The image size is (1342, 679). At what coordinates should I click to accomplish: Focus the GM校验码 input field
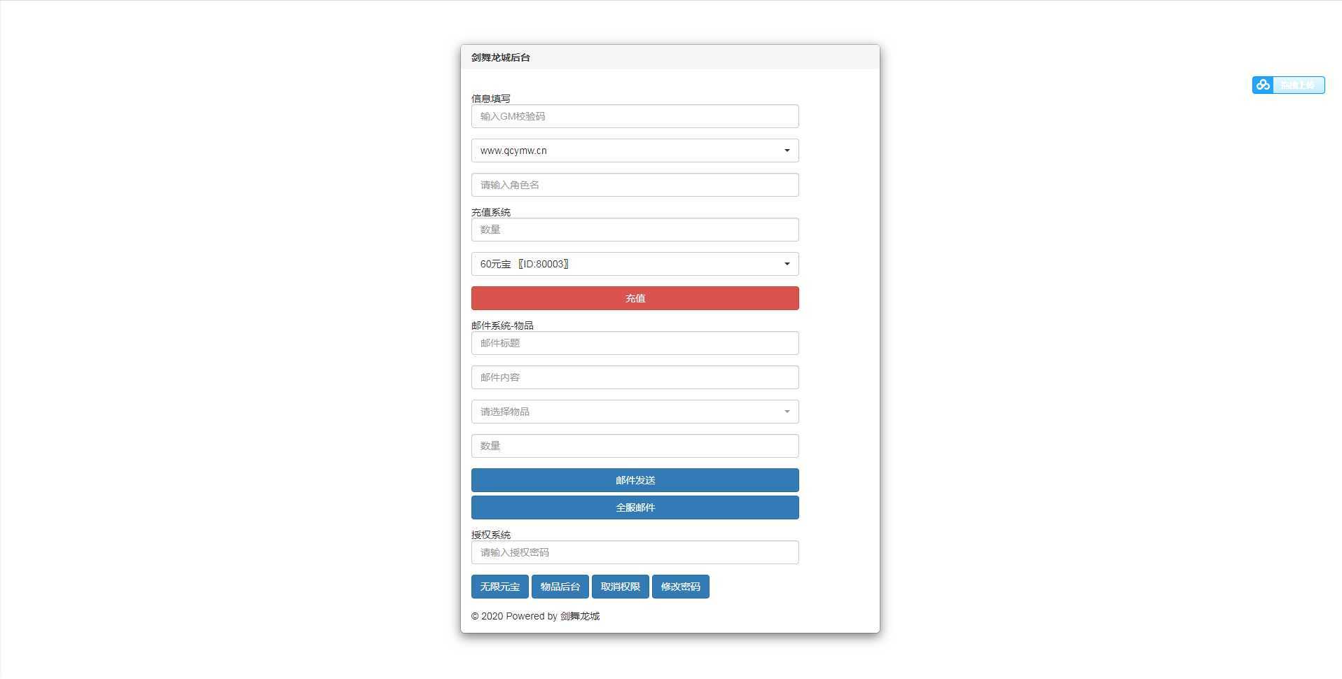point(635,116)
